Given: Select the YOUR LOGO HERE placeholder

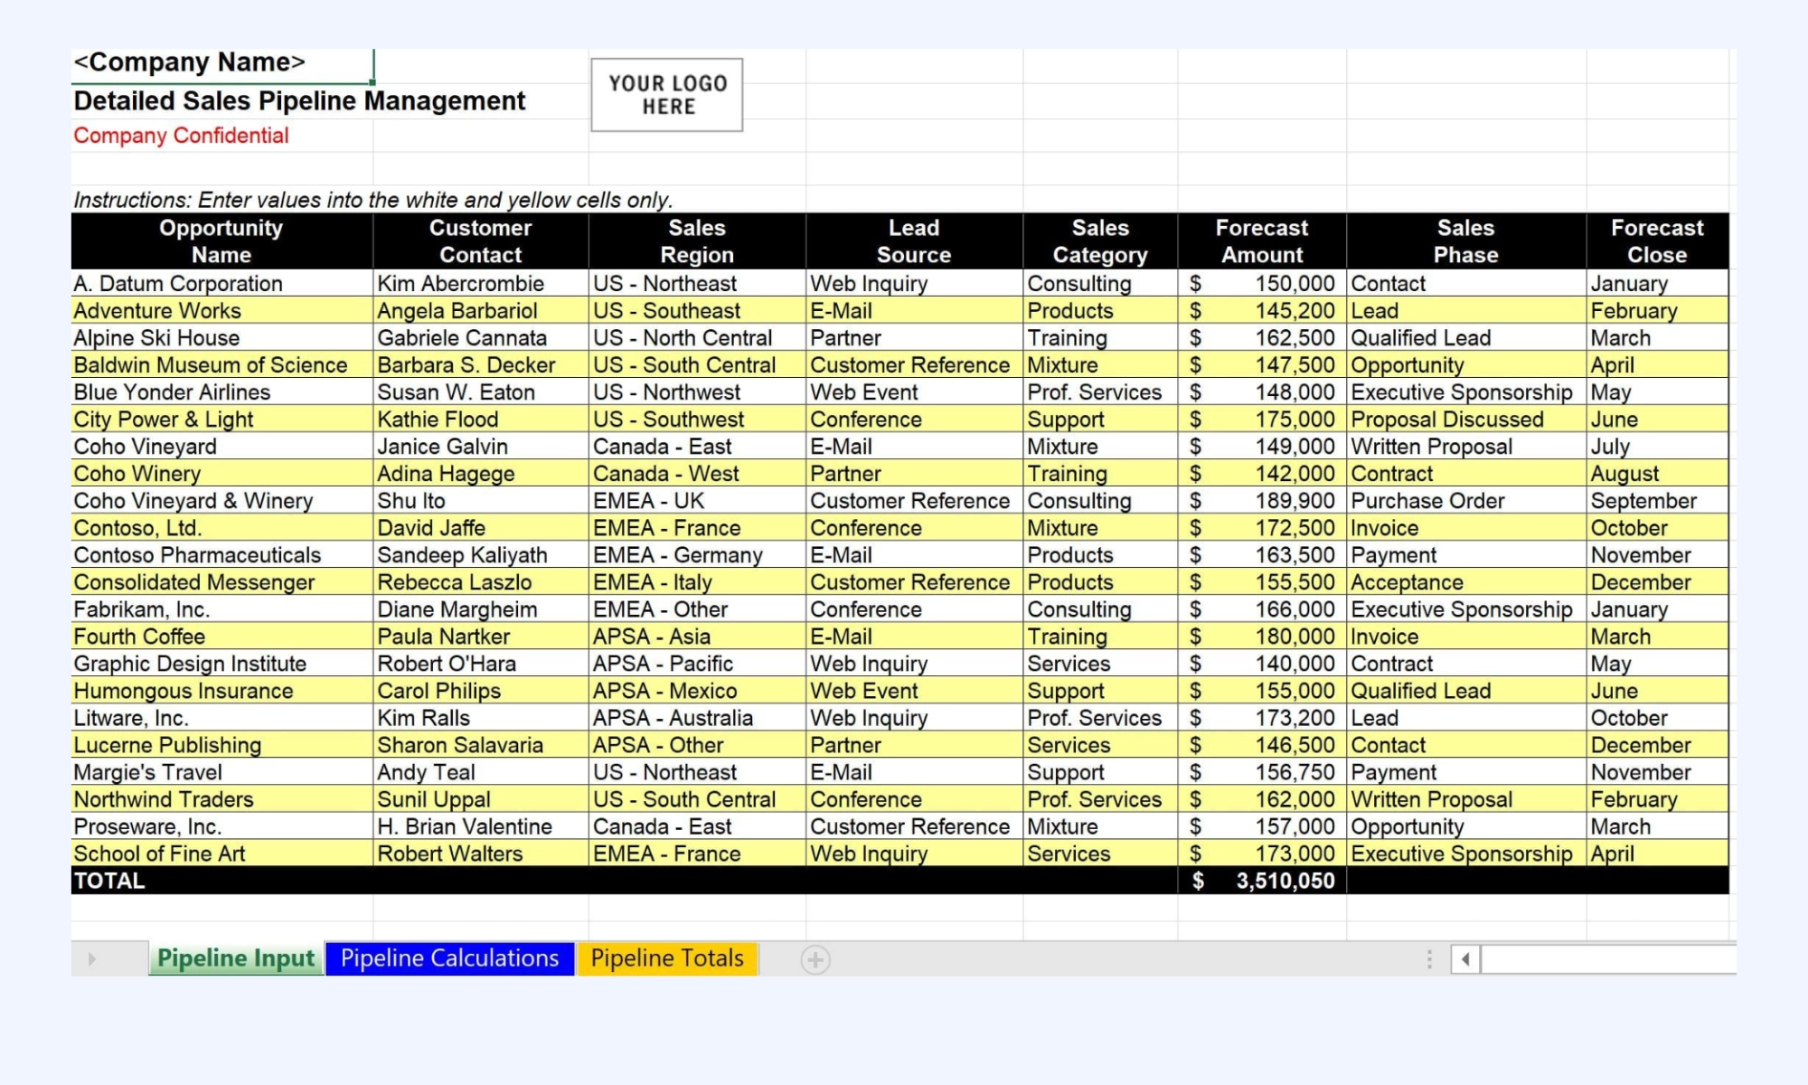Looking at the screenshot, I should pyautogui.click(x=667, y=95).
